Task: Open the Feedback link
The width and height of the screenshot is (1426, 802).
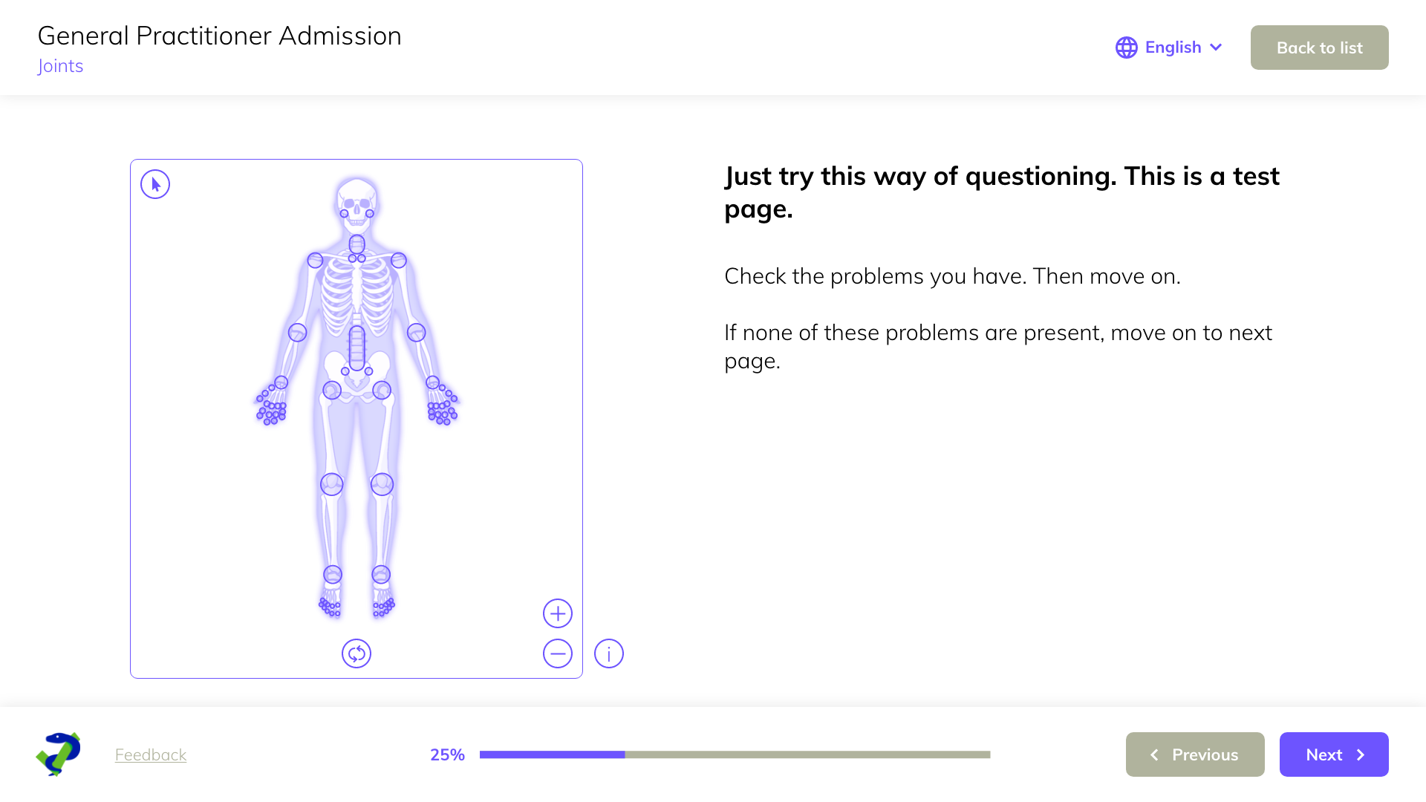Action: click(151, 754)
